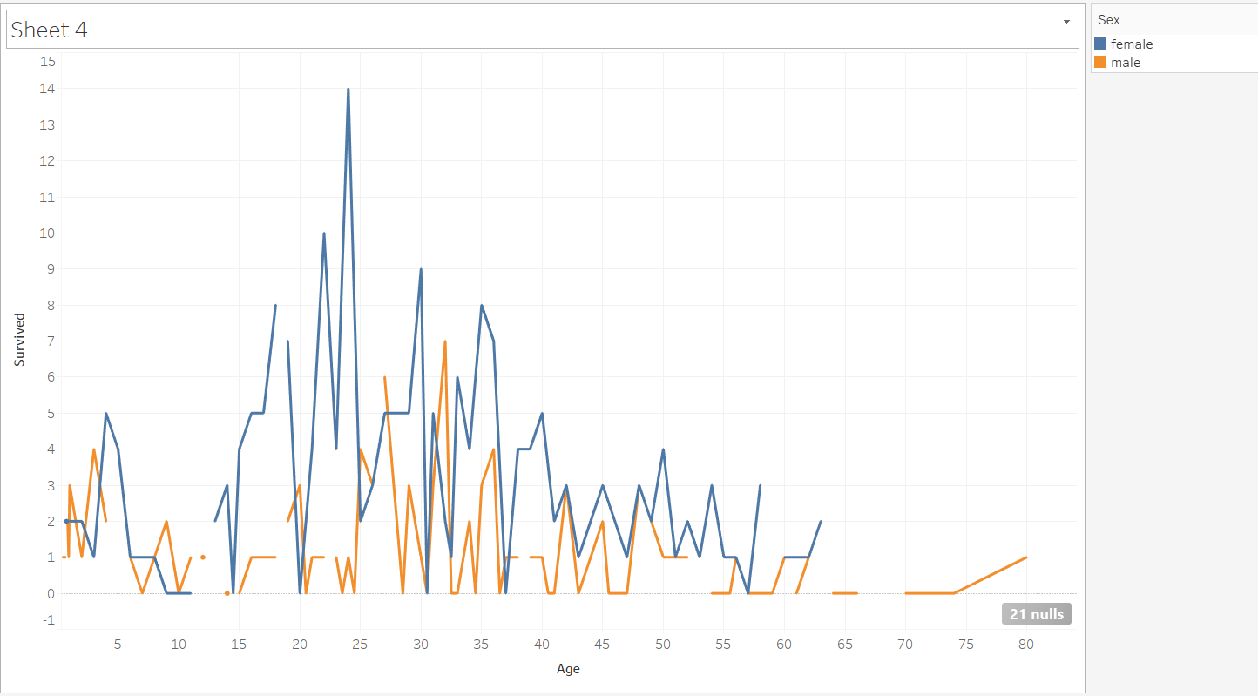Select the Survived axis label
The image size is (1258, 696).
click(x=19, y=339)
